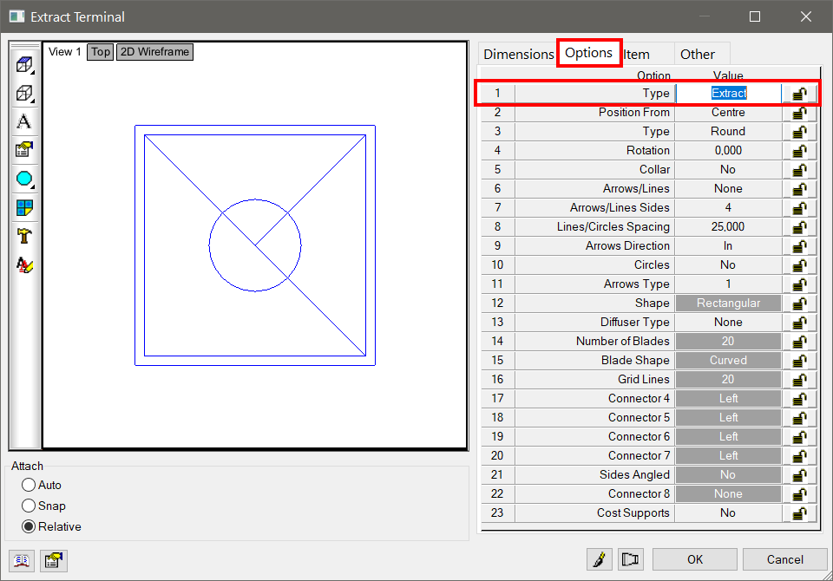Open the text annotation tool
The image size is (833, 581).
(23, 122)
